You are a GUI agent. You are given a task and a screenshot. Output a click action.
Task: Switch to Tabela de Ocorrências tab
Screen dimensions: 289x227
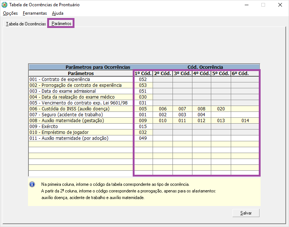point(26,24)
